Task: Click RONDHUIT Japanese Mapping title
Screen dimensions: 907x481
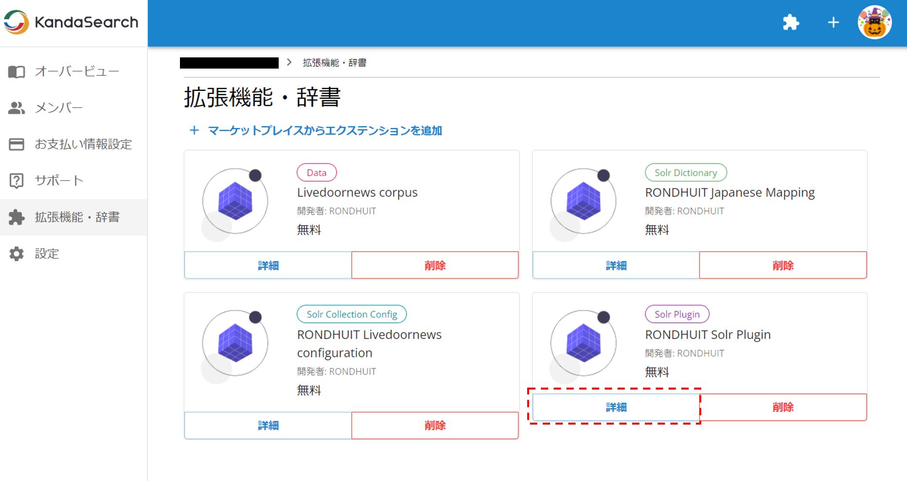Action: pos(730,193)
